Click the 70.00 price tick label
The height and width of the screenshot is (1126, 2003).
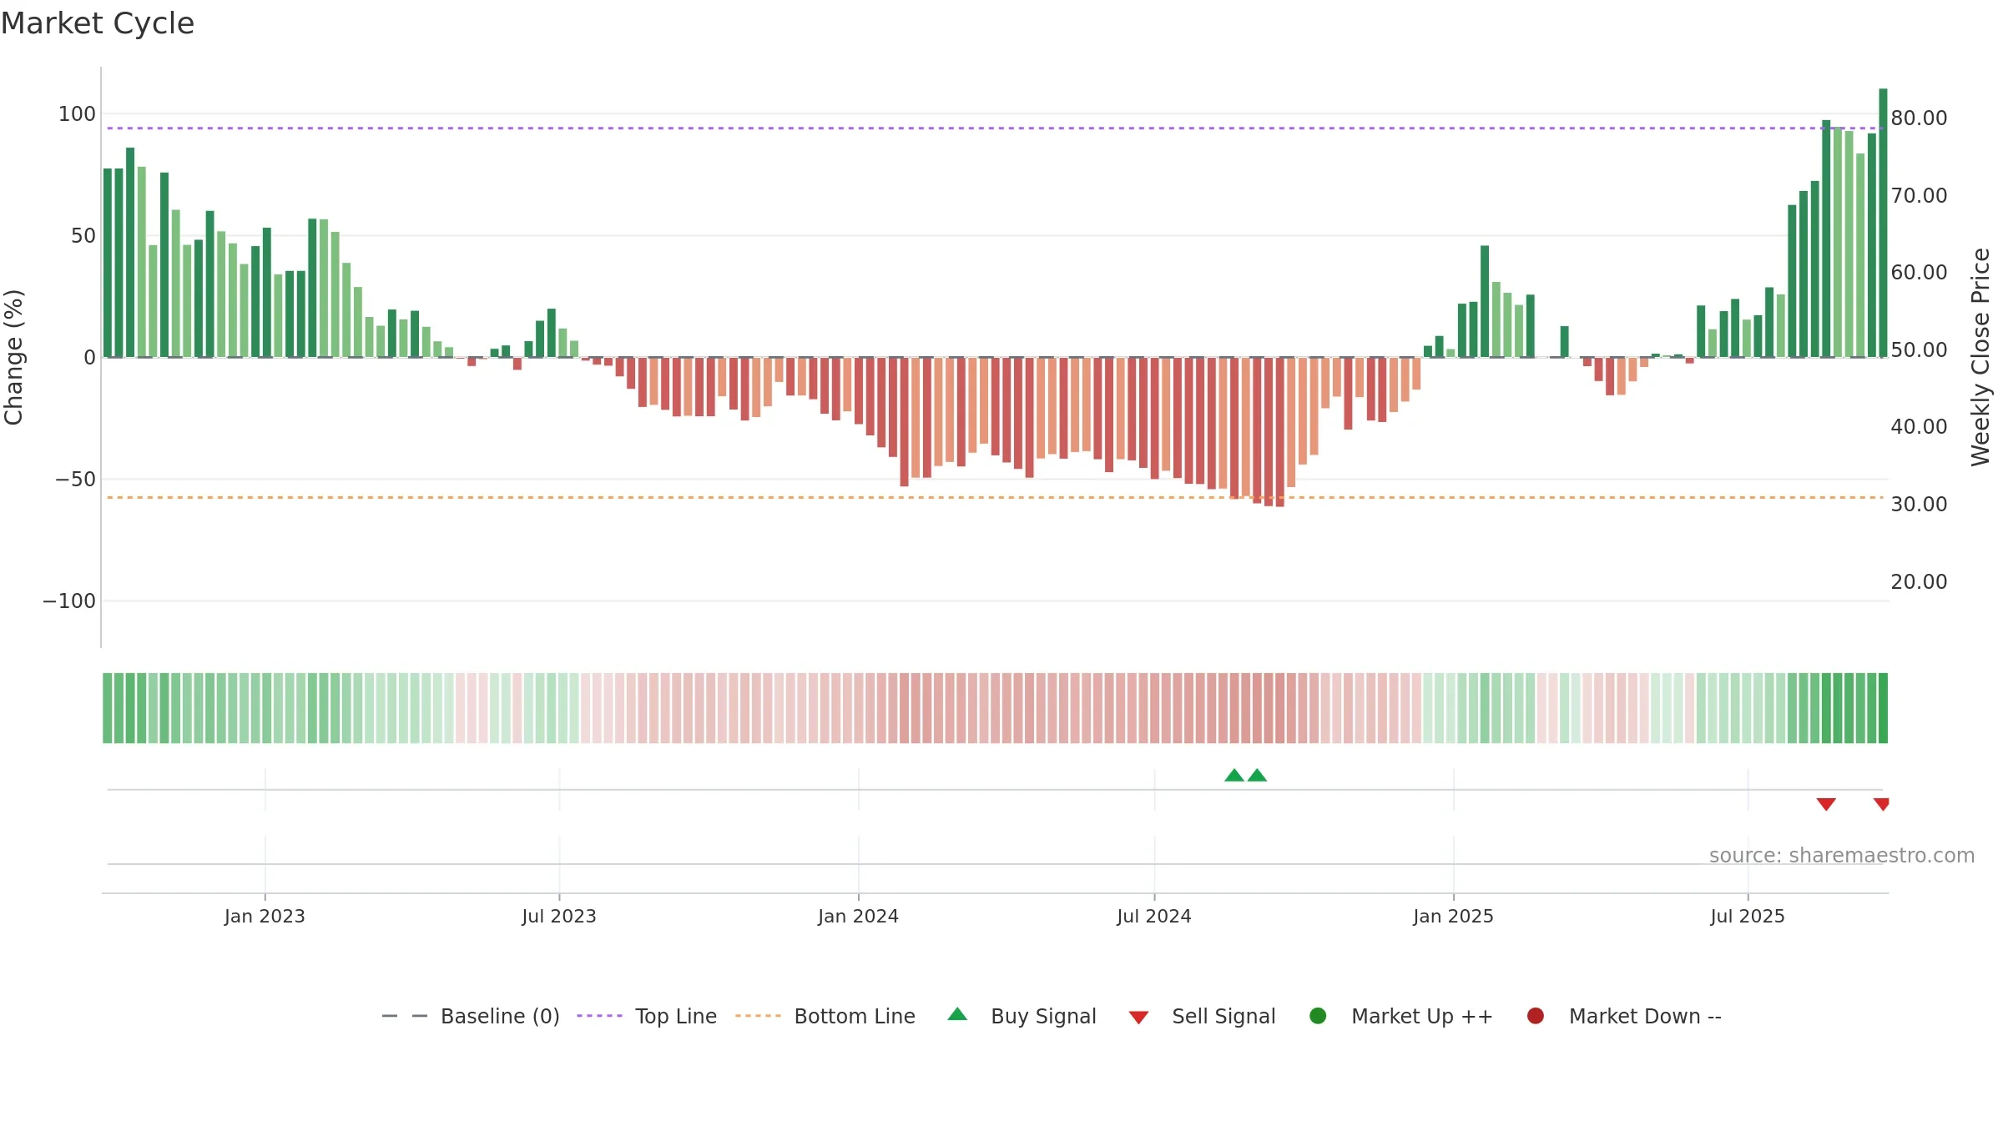(1919, 196)
